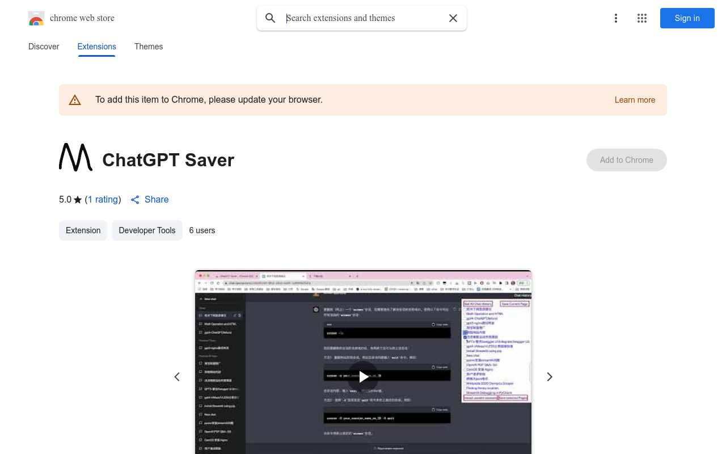Open the 1 rating link
726x454 pixels.
coord(103,200)
